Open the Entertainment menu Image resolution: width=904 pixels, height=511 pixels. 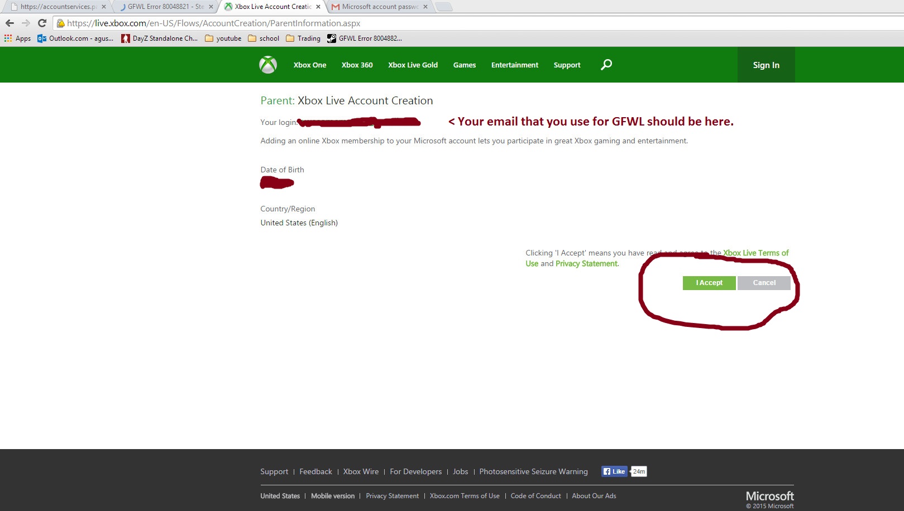515,65
